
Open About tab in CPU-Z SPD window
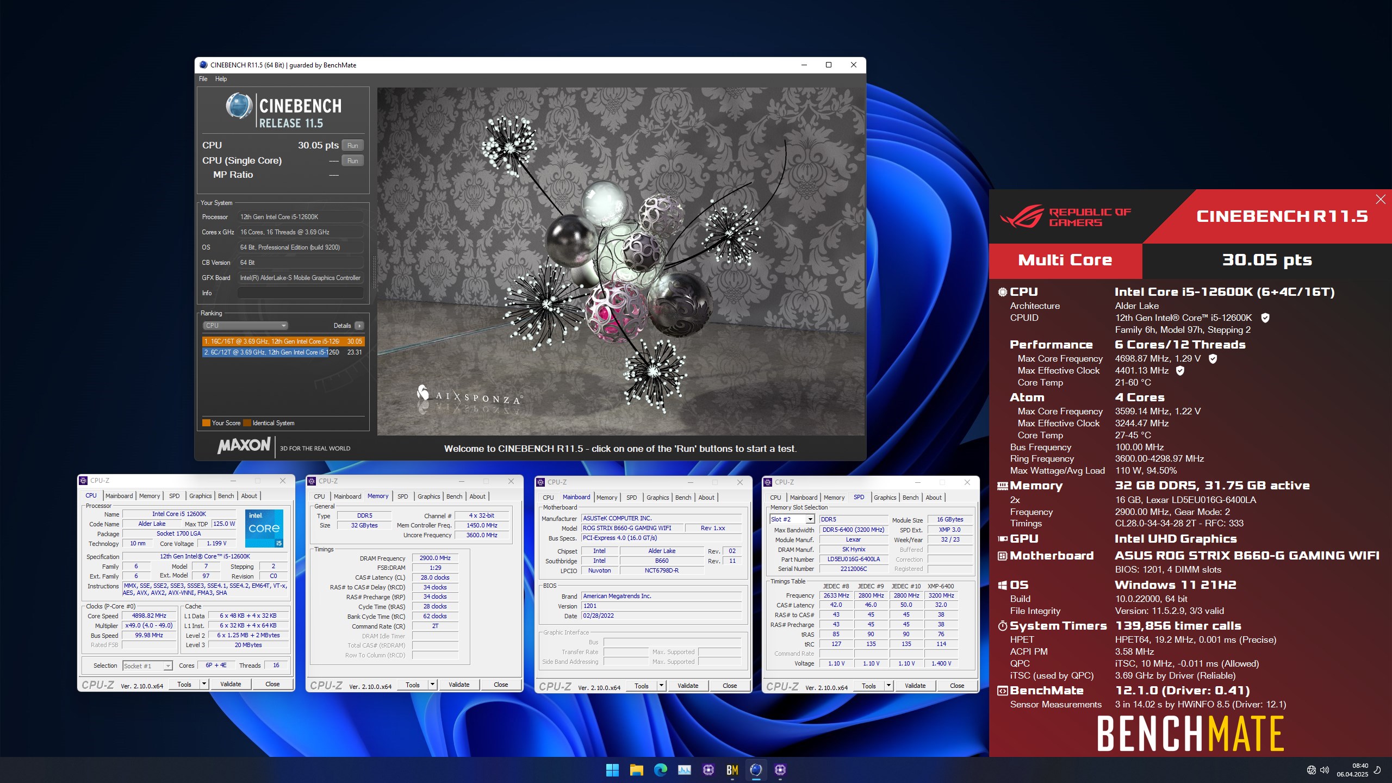[934, 498]
